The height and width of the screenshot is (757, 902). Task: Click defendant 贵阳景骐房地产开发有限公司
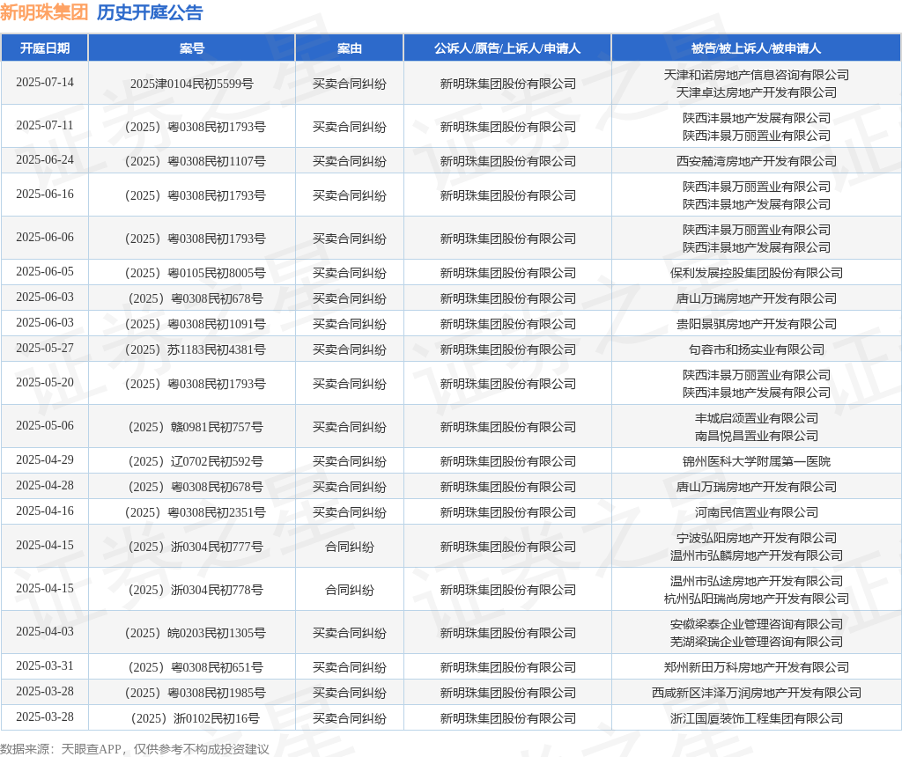coord(756,324)
